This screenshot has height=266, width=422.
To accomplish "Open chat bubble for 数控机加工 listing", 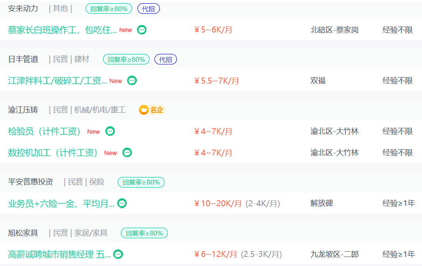I will coord(127,152).
